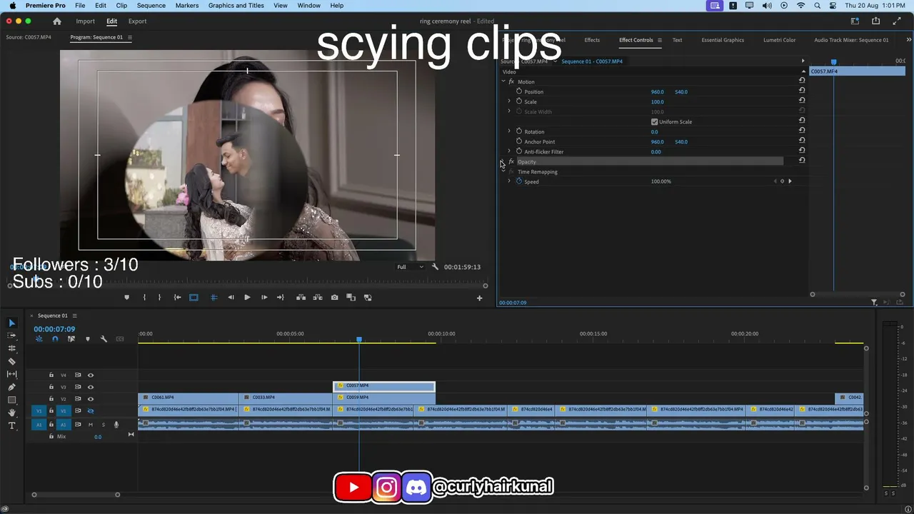Select the Hand tool

coord(11,413)
